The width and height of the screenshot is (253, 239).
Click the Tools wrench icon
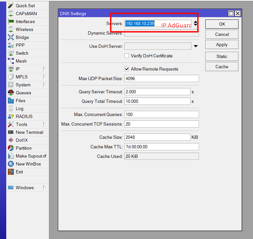point(11,124)
